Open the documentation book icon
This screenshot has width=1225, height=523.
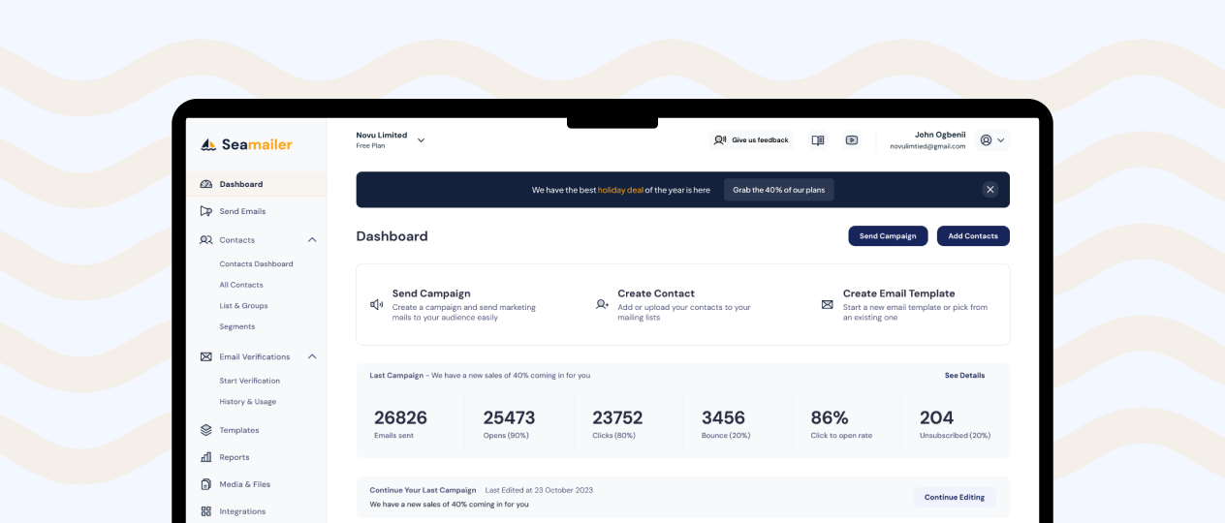[818, 140]
